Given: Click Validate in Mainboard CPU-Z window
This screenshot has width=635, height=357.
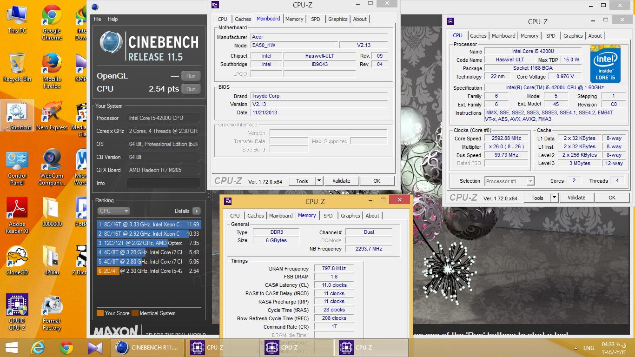Looking at the screenshot, I should (x=341, y=181).
